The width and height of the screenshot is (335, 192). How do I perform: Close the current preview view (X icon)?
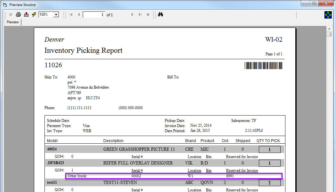pos(11,14)
